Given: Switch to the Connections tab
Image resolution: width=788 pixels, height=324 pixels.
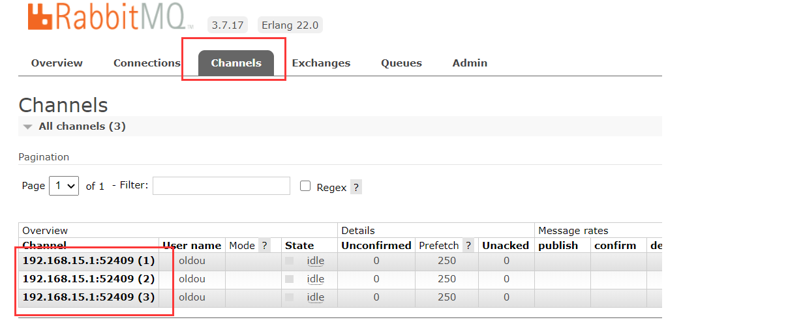Looking at the screenshot, I should 147,63.
